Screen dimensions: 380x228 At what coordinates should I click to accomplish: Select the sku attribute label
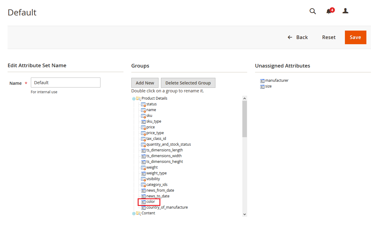point(149,116)
